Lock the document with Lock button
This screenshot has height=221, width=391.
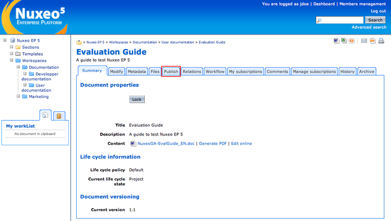(137, 99)
